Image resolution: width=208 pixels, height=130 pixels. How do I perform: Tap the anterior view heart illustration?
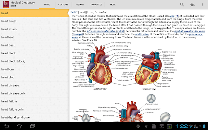99,65
